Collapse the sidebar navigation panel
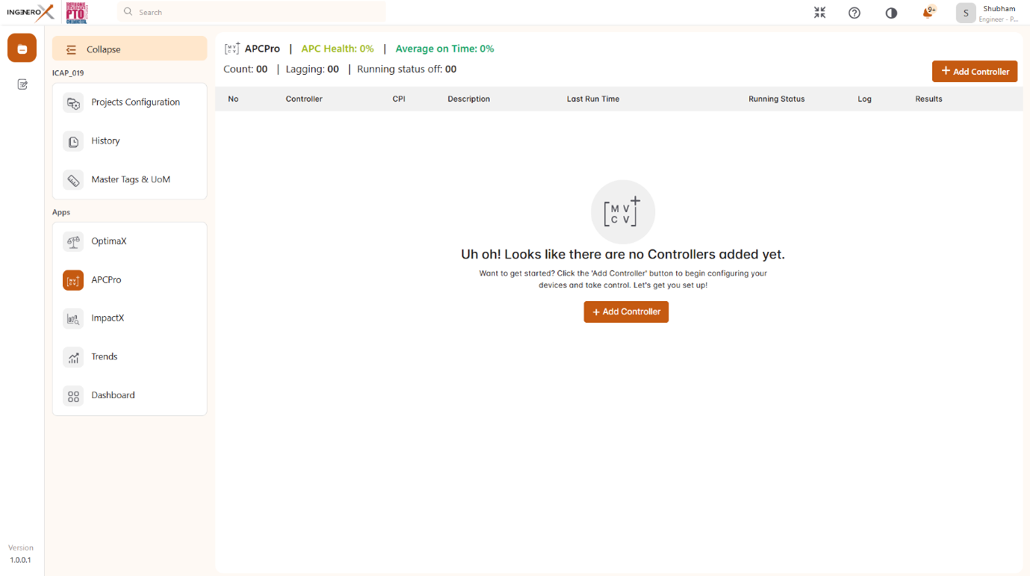 pos(129,49)
